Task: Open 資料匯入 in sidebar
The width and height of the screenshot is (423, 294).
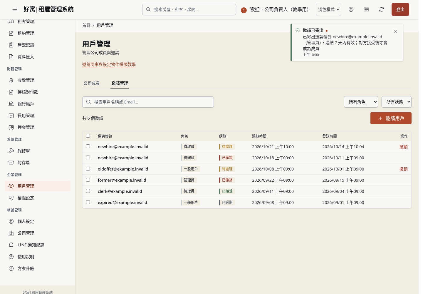Action: pos(38,57)
